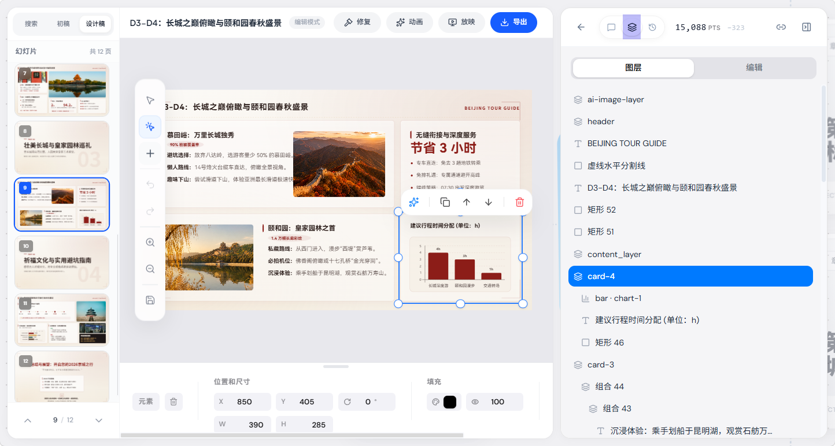The width and height of the screenshot is (835, 446).
Task: Open the version history clock icon
Action: (x=652, y=27)
